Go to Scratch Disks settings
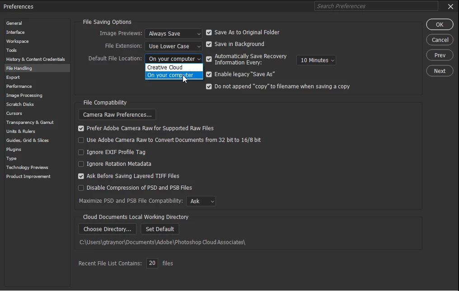This screenshot has width=459, height=291. click(20, 105)
